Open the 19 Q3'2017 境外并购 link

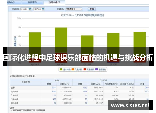tap(86, 103)
